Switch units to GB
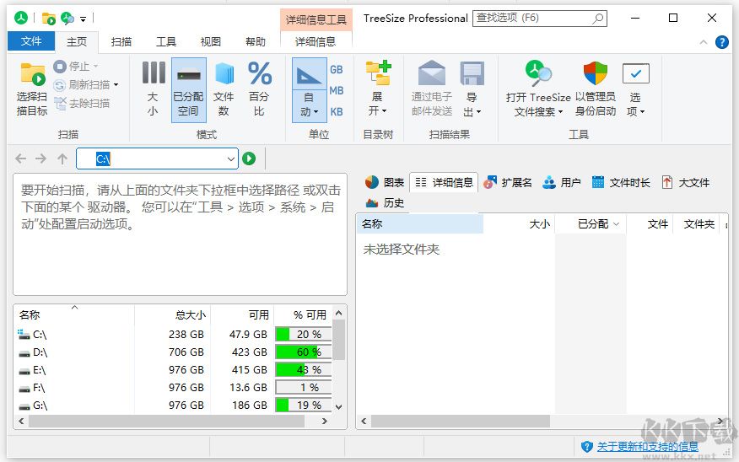739x462 pixels. tap(336, 70)
